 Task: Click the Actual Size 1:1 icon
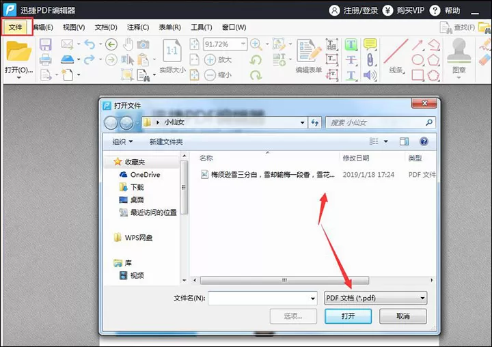coord(172,50)
